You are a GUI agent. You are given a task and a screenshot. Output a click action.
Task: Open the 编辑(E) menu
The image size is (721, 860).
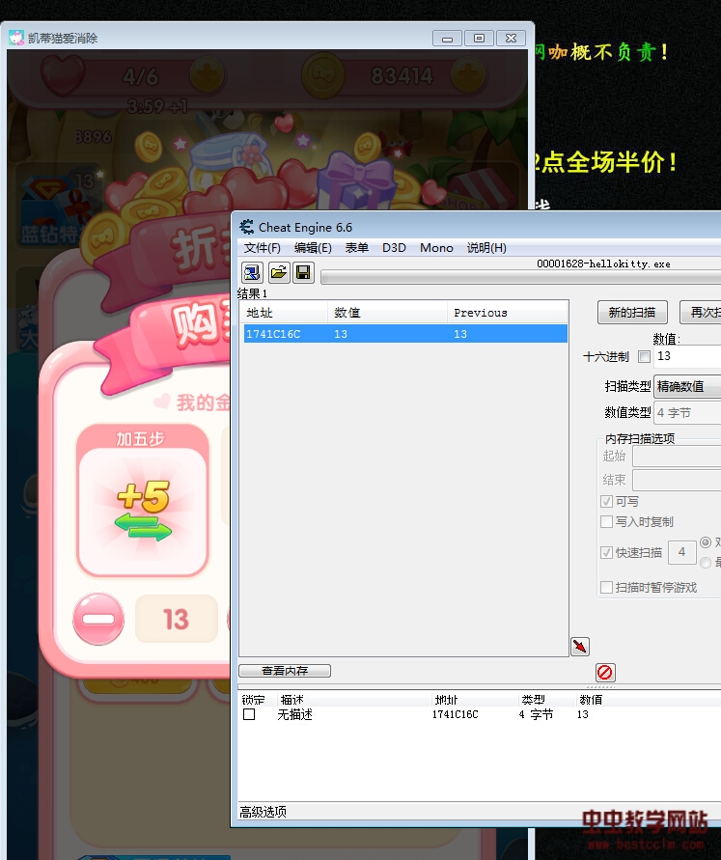313,248
